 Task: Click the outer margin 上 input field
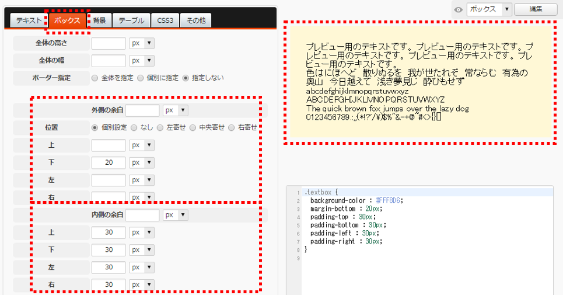click(x=109, y=145)
